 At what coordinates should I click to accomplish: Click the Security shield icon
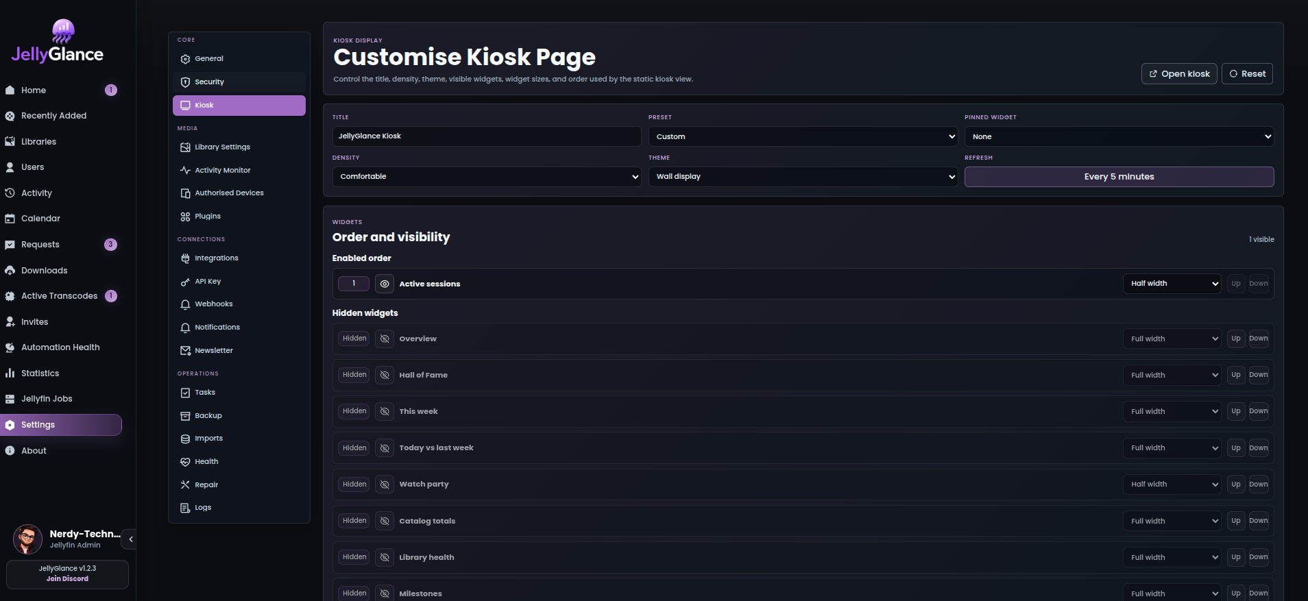pyautogui.click(x=185, y=82)
